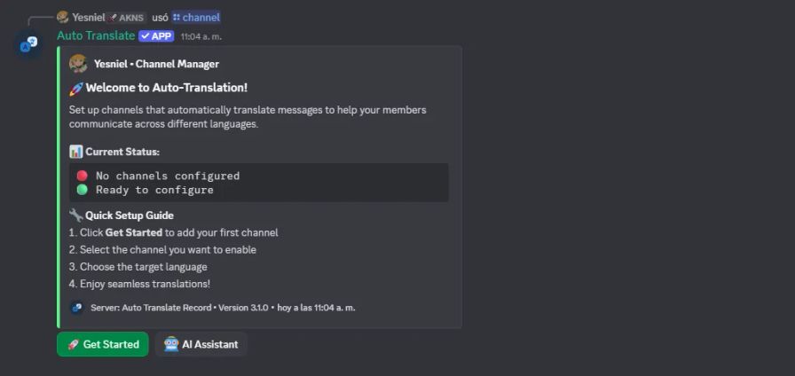Click the AKNS server tag badge
The image size is (795, 376).
click(x=127, y=17)
